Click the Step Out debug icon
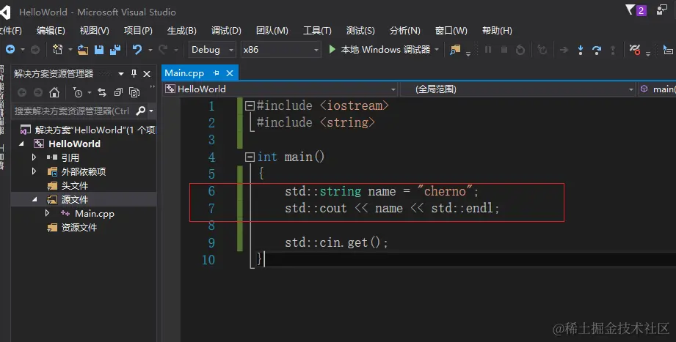The image size is (676, 342). pos(613,50)
